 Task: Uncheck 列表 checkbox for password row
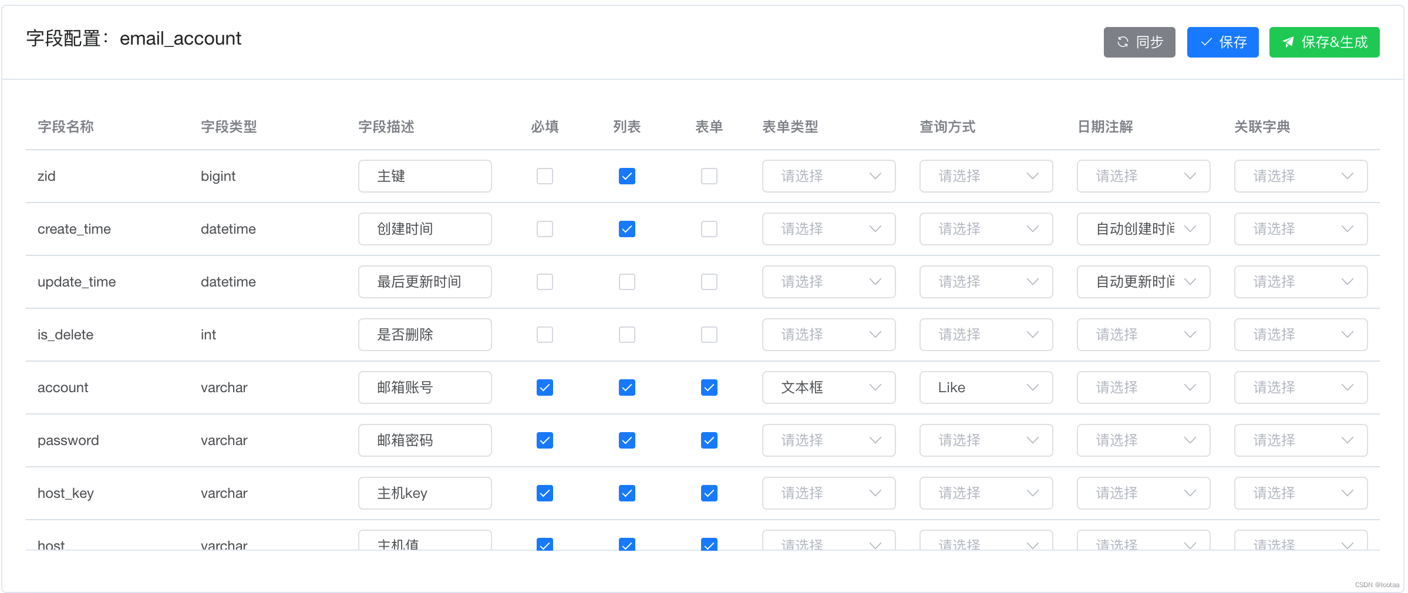point(627,440)
